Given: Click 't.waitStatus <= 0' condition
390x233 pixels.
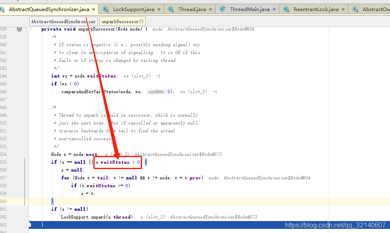Looking at the screenshot, I should pos(105,186).
